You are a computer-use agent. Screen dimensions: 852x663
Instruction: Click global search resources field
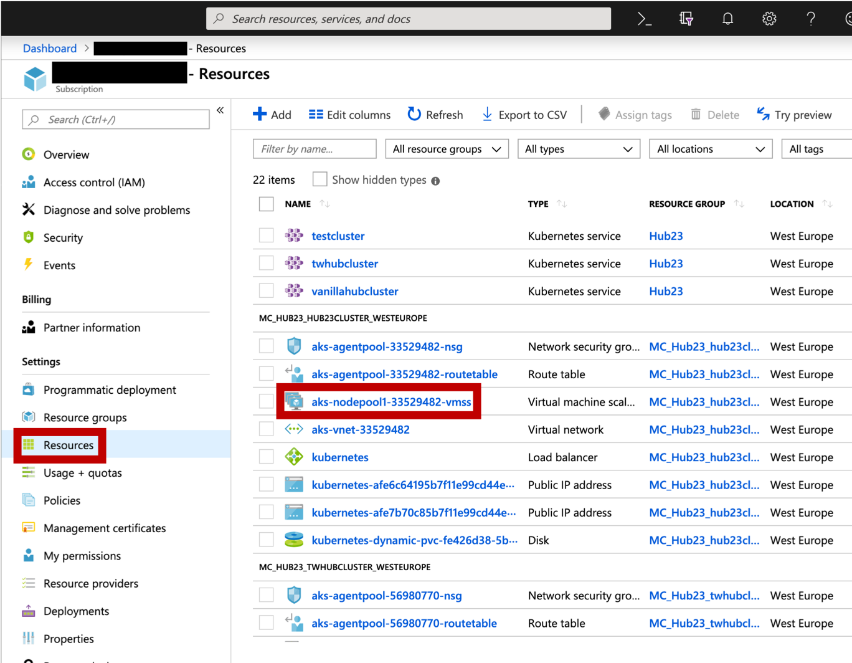click(409, 19)
